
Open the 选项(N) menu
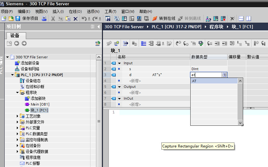(93, 11)
